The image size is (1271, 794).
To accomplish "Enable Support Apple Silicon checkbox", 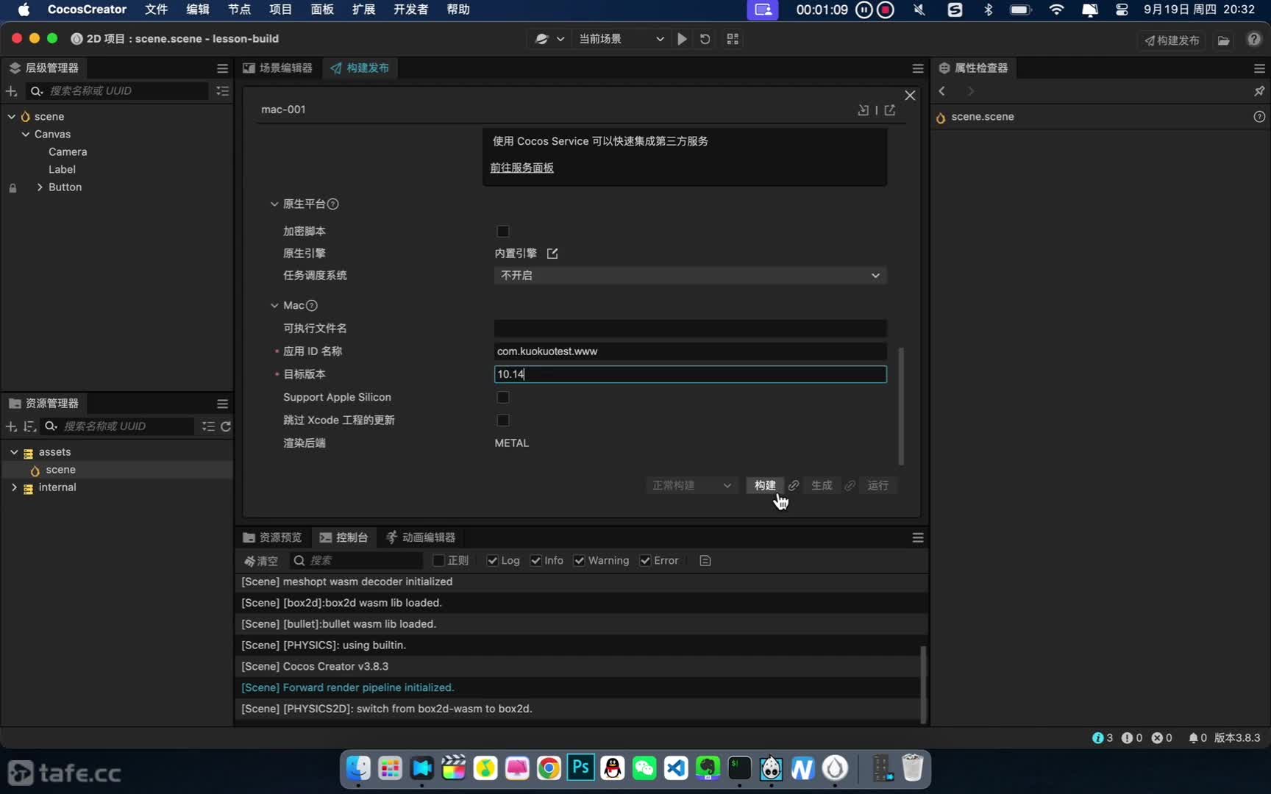I will click(x=503, y=398).
